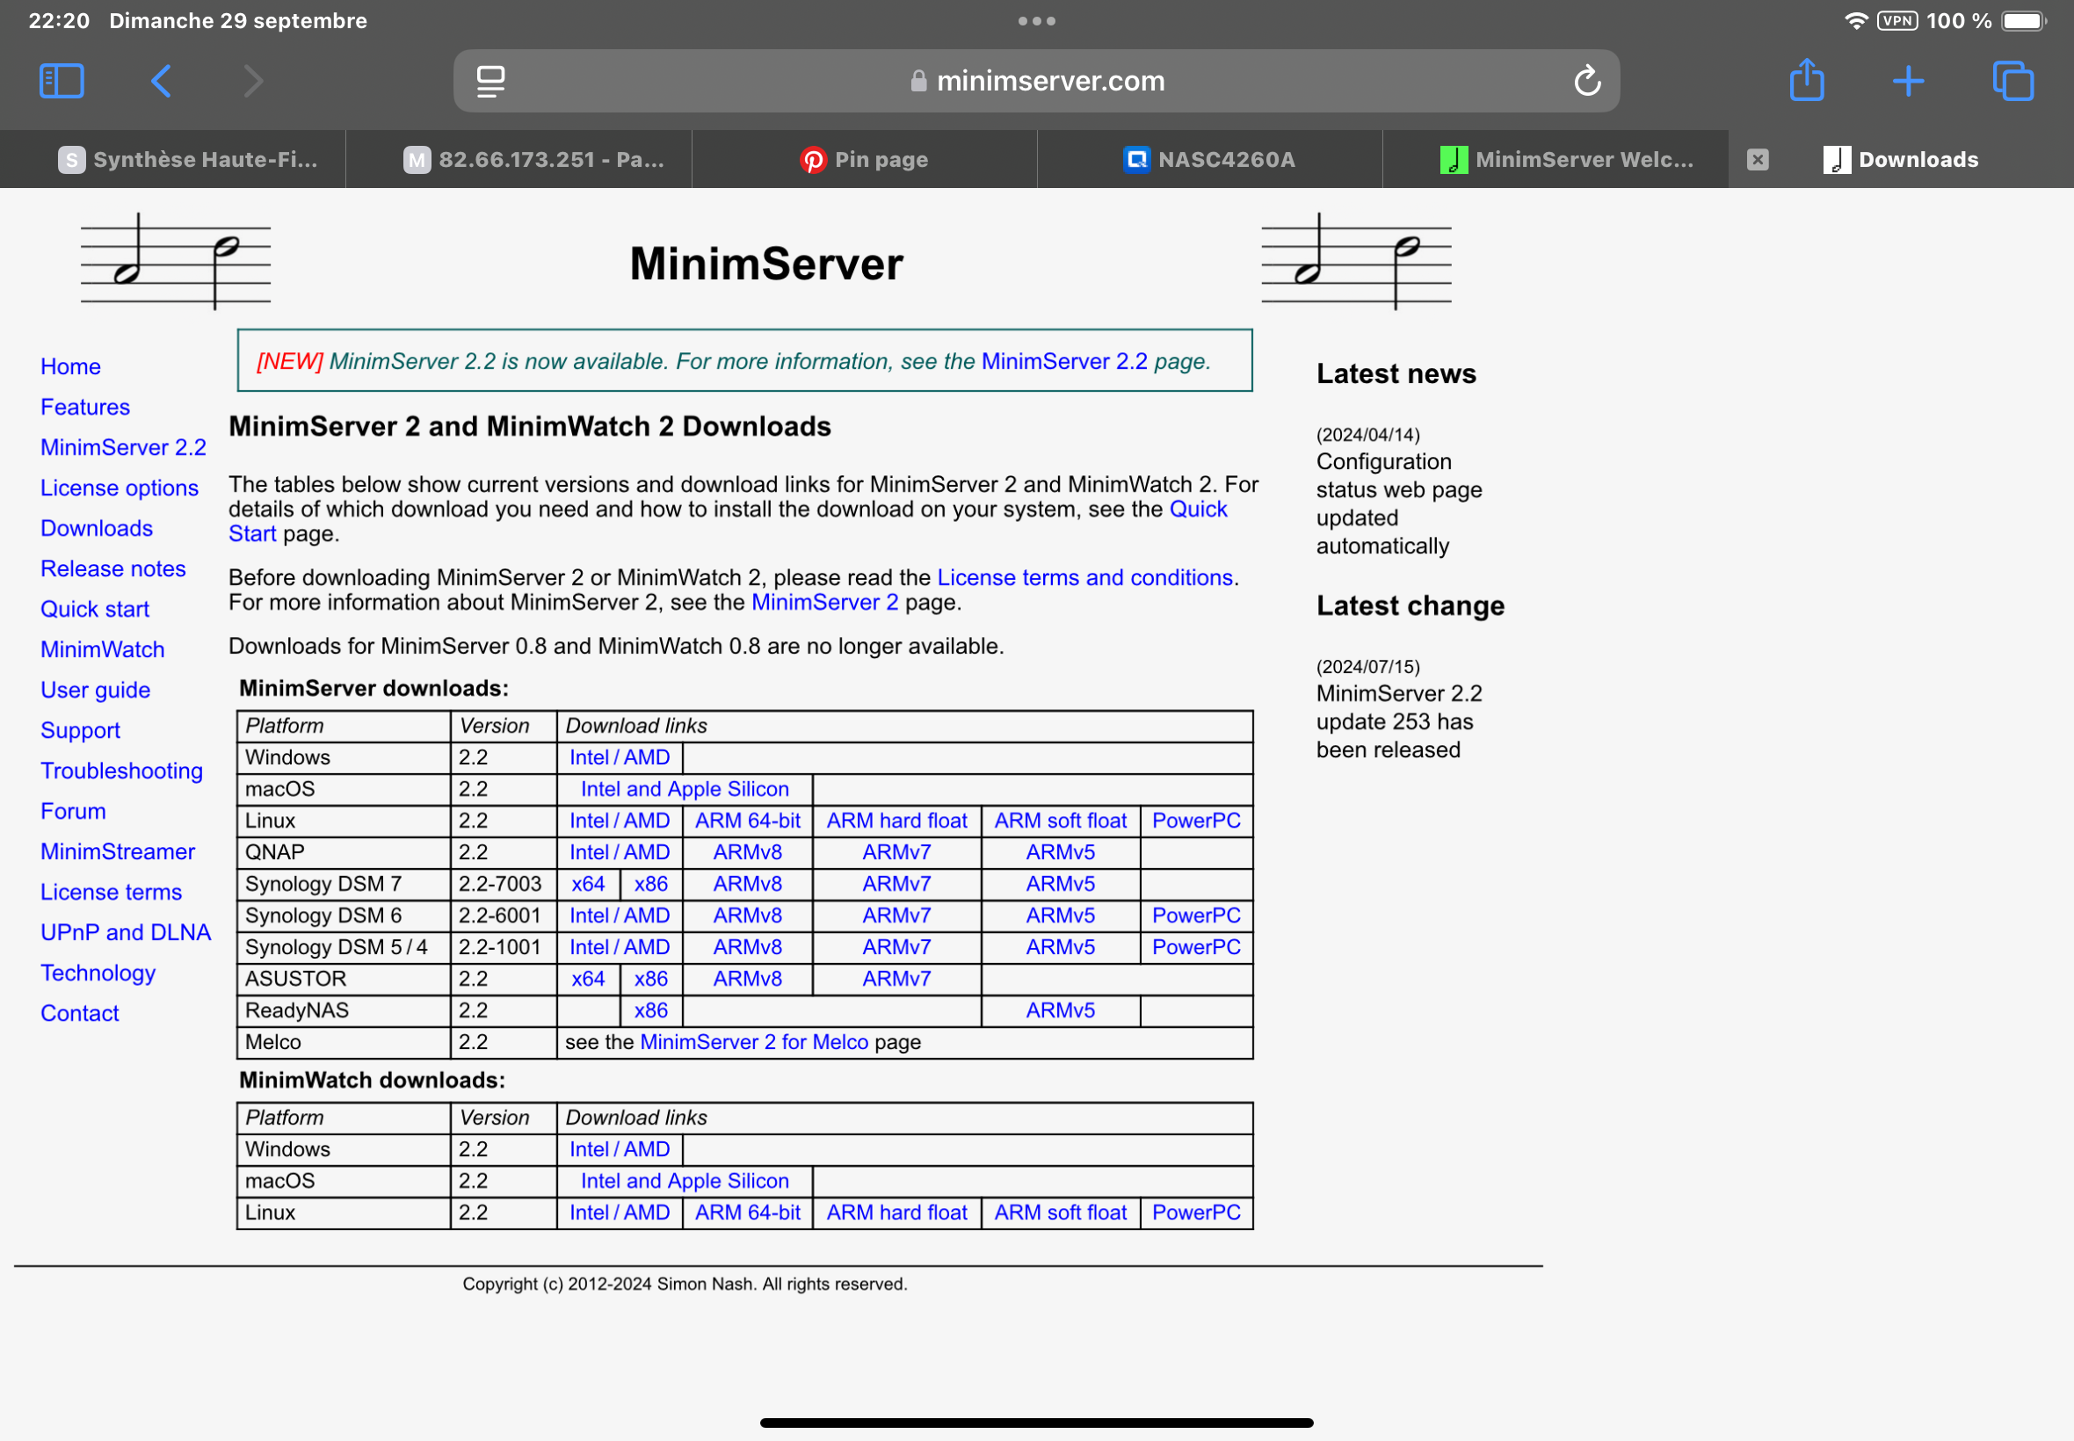This screenshot has height=1441, width=2074.
Task: Download Synology DSM 7 x64 package
Action: (x=588, y=884)
